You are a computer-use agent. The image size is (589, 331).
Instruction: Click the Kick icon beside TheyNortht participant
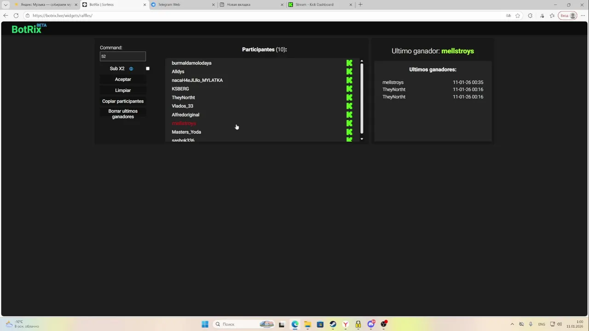point(349,97)
